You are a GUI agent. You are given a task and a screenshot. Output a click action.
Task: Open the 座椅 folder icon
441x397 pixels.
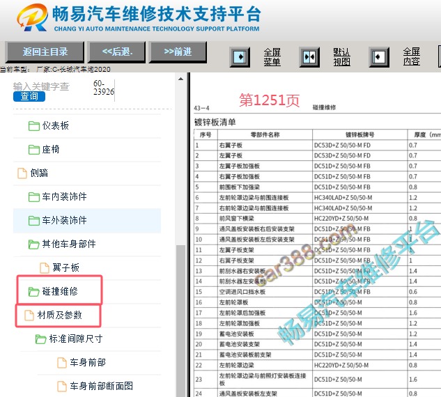click(x=33, y=150)
